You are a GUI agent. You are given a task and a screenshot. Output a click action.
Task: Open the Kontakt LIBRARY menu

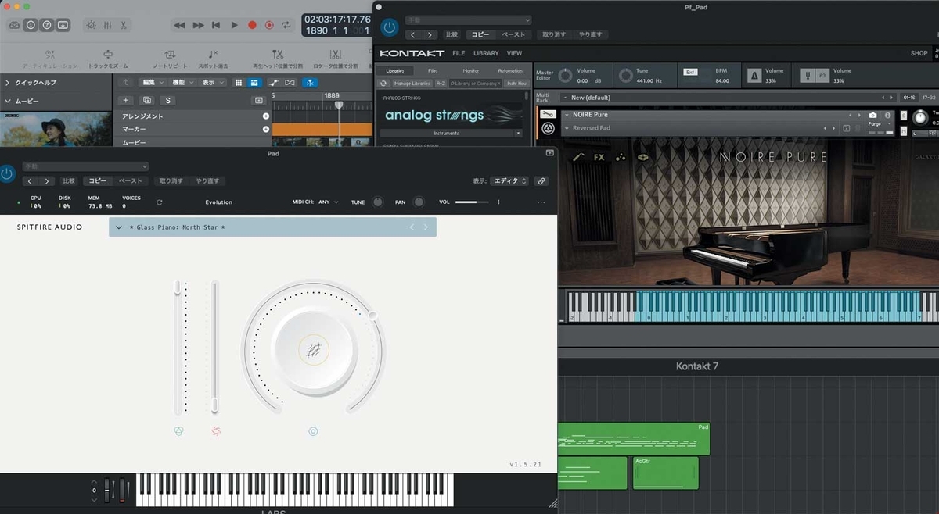(486, 54)
